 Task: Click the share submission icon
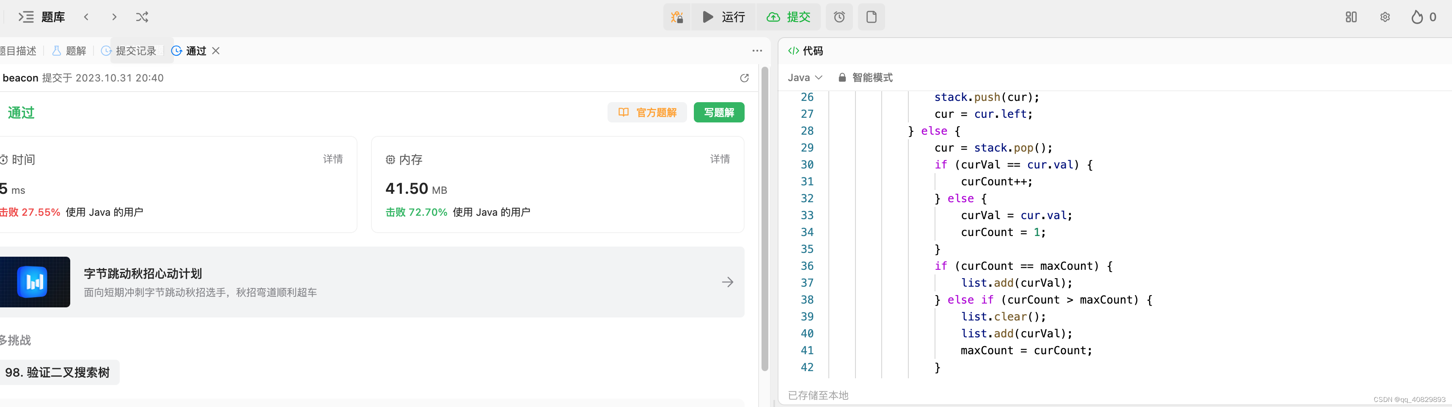click(x=744, y=78)
